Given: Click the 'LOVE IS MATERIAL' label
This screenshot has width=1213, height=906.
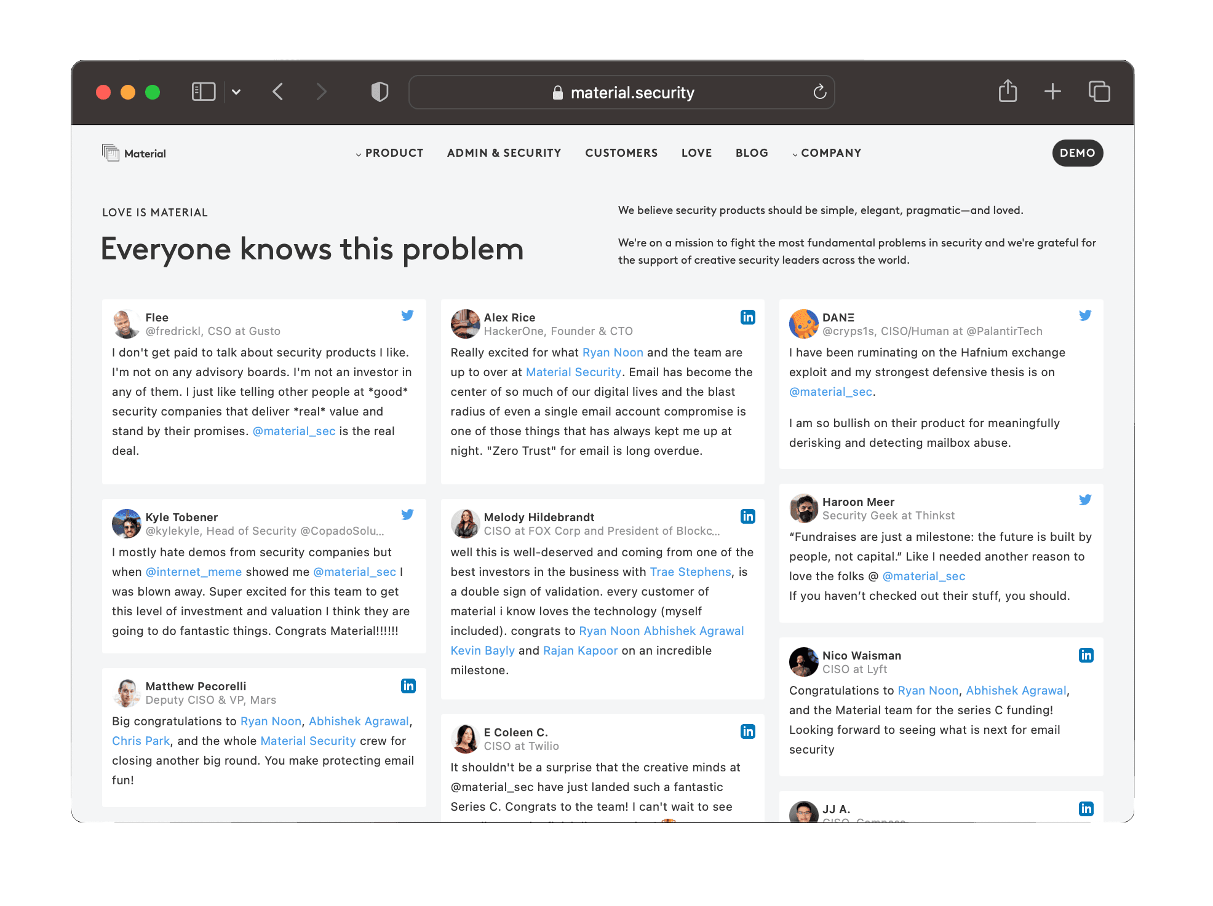Looking at the screenshot, I should pos(155,213).
